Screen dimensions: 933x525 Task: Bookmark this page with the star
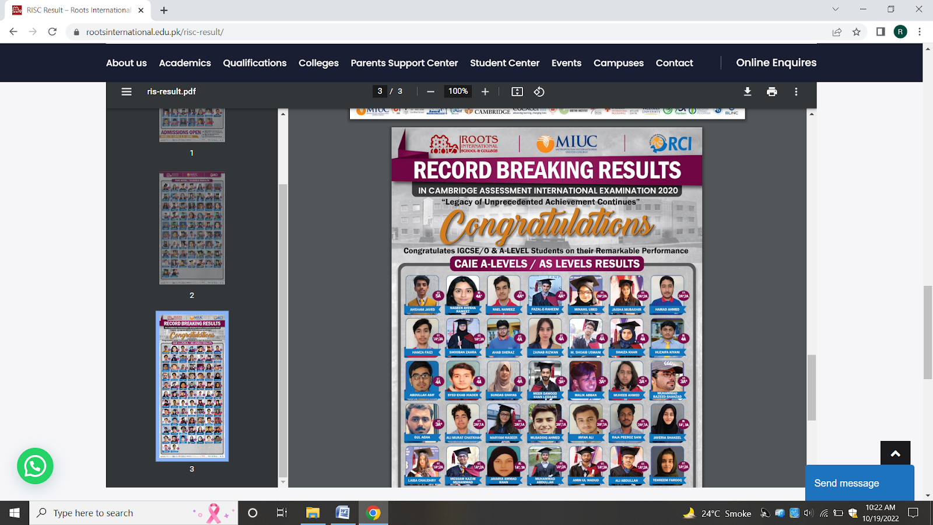point(857,32)
